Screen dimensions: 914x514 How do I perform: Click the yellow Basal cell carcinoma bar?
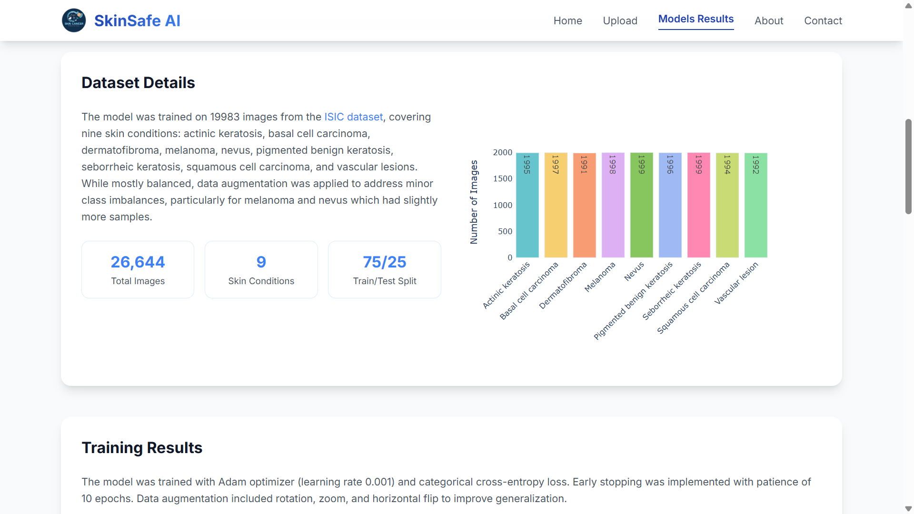point(556,214)
